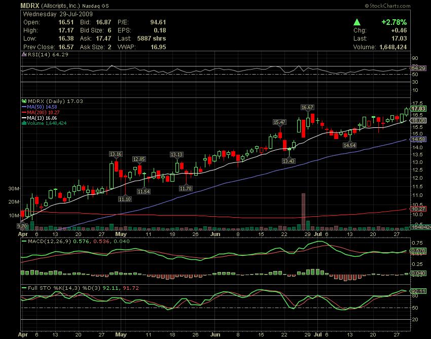Click the tall volume spike bar near Jun 29
431x339 pixels.
pos(303,212)
